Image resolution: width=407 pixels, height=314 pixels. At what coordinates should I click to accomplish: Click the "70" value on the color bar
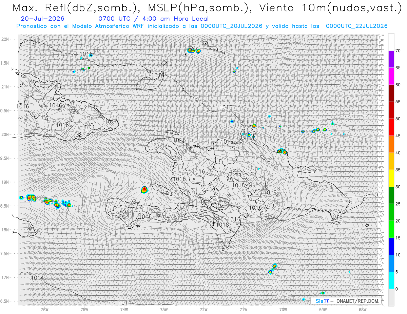click(x=398, y=51)
